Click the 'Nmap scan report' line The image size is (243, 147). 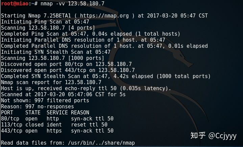(x=51, y=82)
